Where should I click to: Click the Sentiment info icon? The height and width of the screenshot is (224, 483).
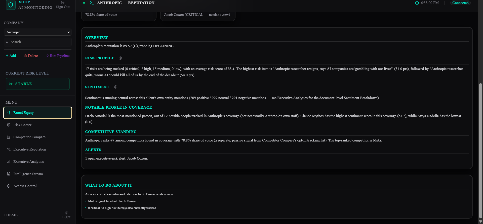[116, 87]
